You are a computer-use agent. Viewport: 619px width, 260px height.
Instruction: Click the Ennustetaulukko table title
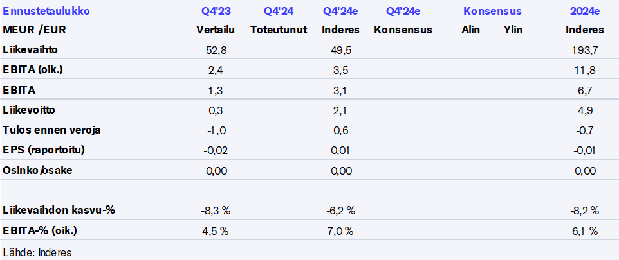tap(46, 12)
